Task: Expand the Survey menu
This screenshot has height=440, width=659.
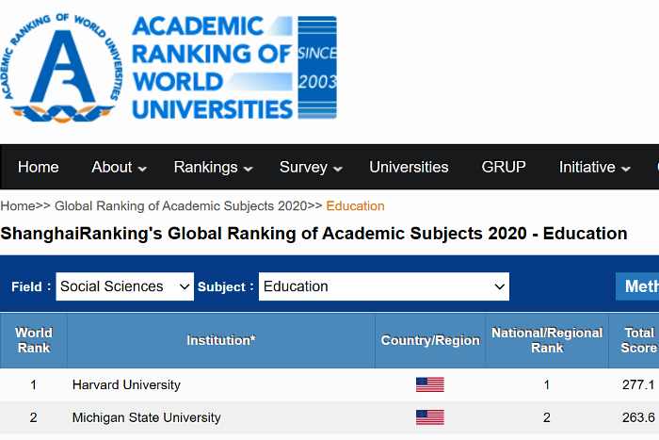Action: click(x=311, y=167)
